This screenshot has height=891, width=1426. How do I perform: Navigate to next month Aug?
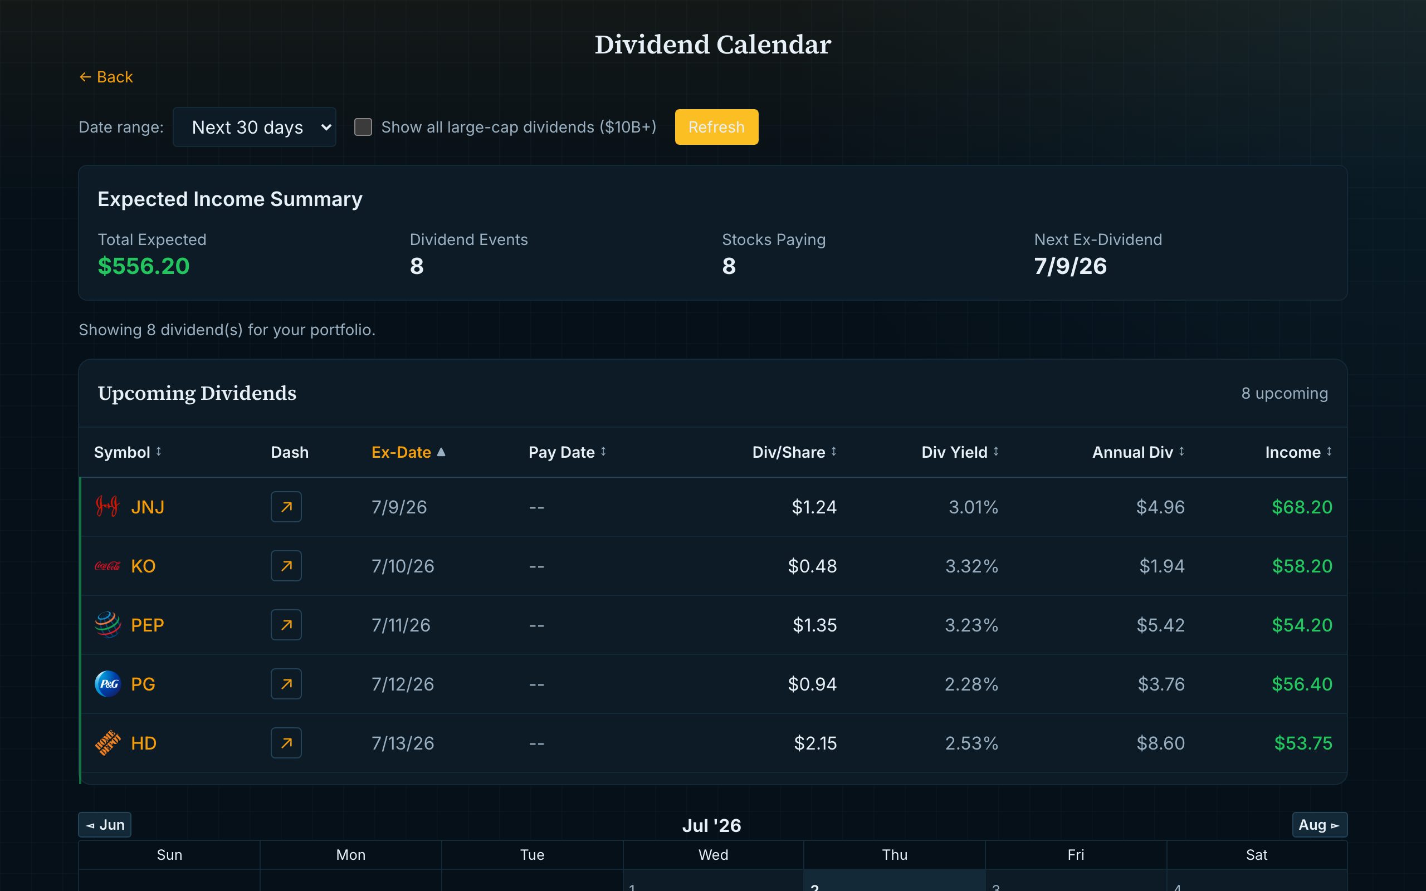click(1320, 824)
